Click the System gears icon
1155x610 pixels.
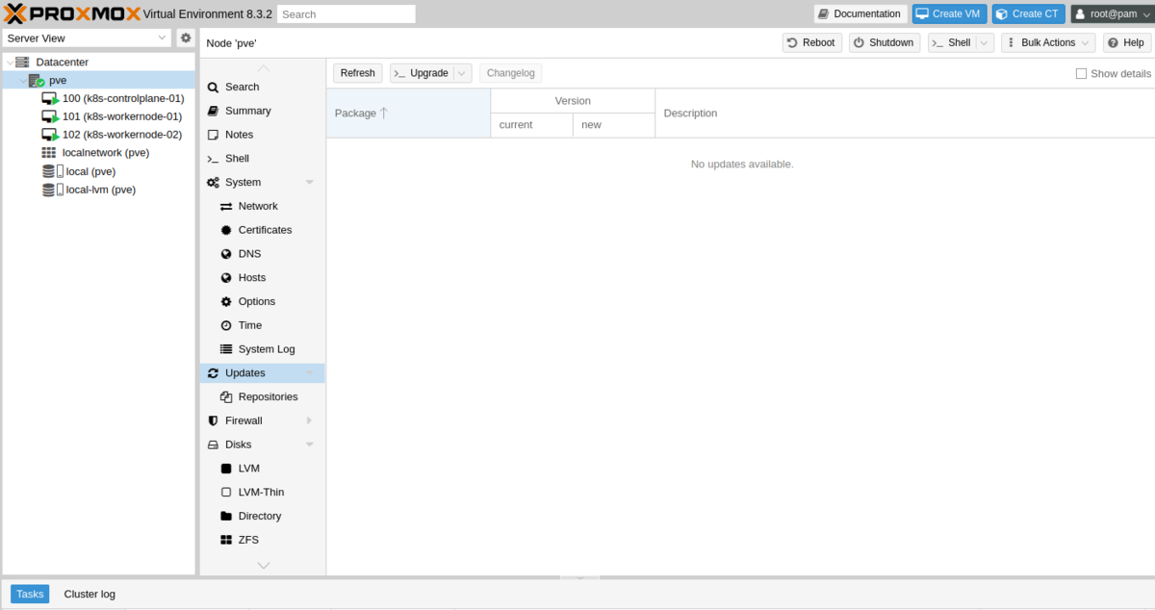(x=214, y=182)
